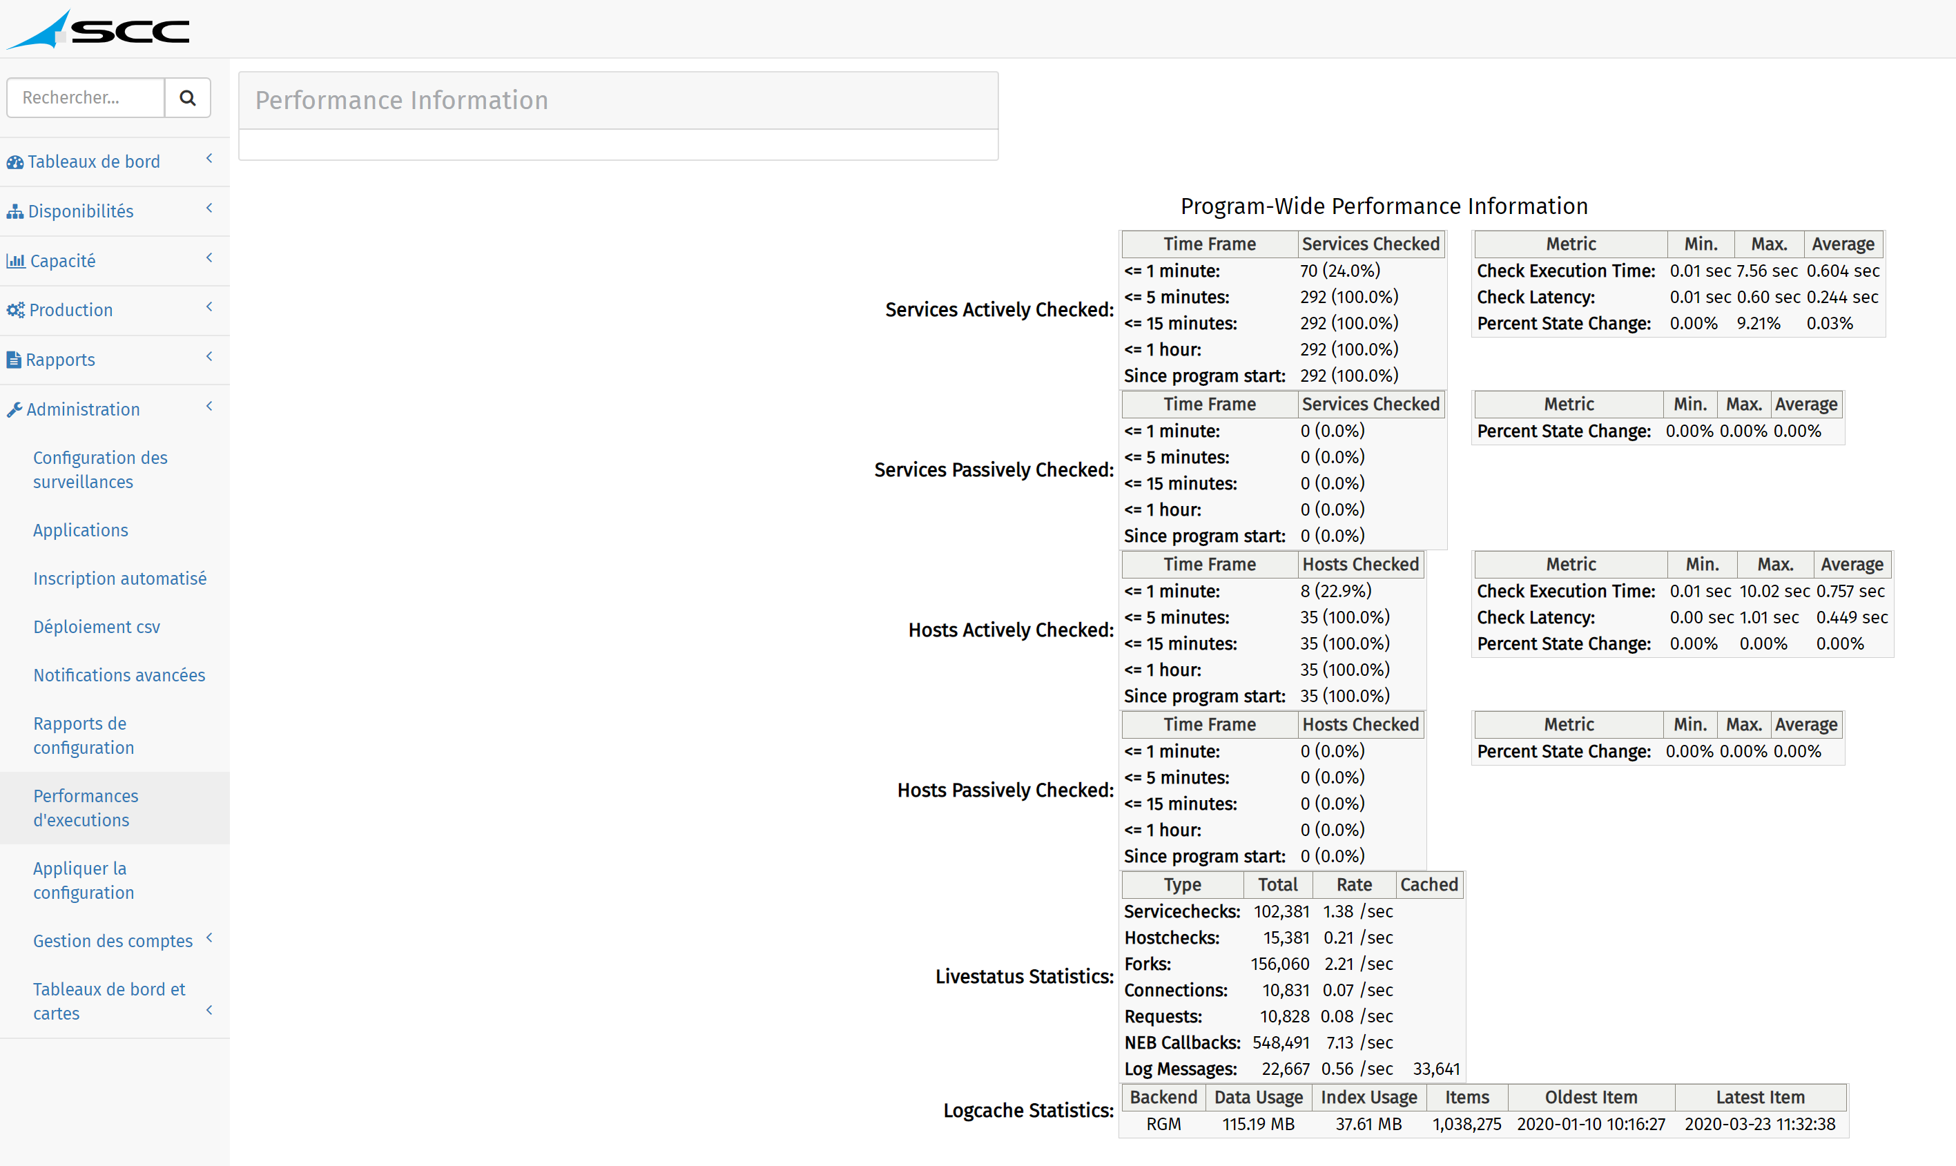
Task: Click the Disponibilités sitemap icon
Action: [15, 211]
